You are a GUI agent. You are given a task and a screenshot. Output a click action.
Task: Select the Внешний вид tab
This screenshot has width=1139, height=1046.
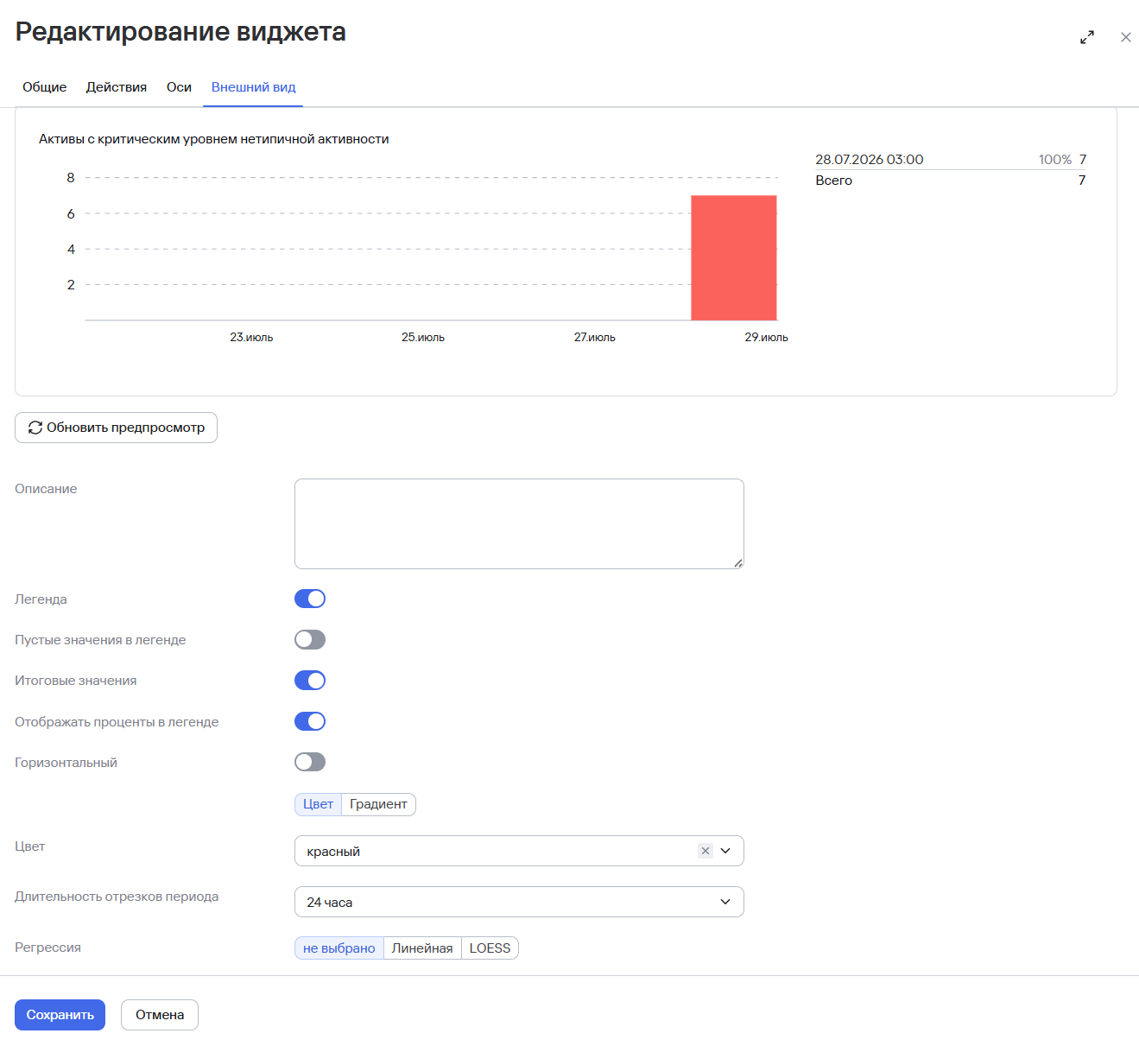pyautogui.click(x=253, y=87)
